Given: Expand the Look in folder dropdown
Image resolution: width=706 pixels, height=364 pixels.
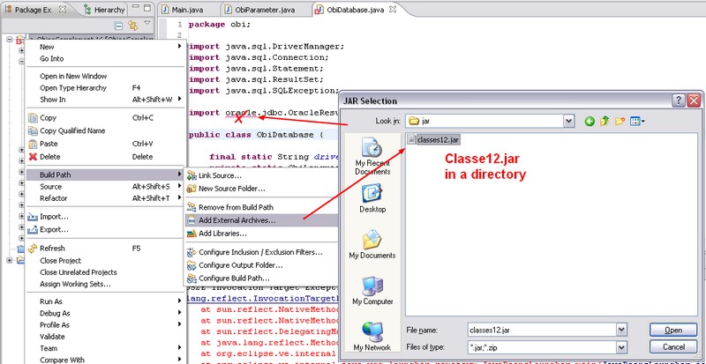Looking at the screenshot, I should coord(568,120).
